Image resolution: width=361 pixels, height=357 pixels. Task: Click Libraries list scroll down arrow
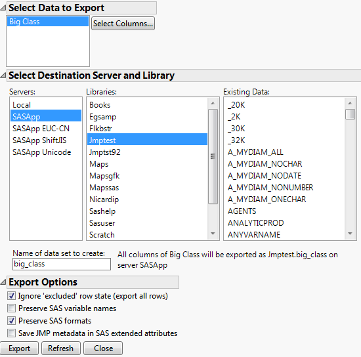(213, 234)
